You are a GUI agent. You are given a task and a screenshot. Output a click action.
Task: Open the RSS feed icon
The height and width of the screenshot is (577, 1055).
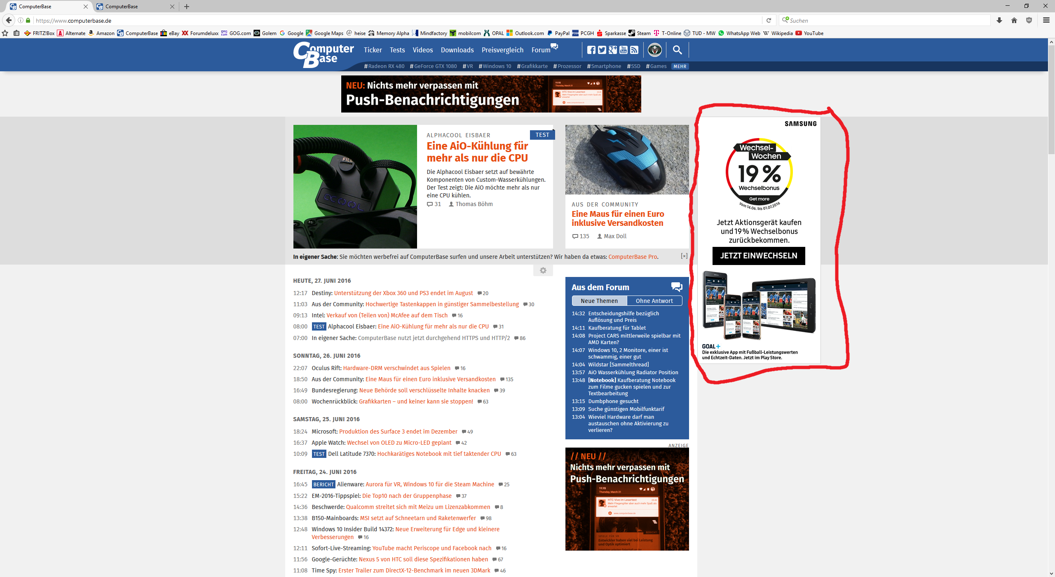634,50
